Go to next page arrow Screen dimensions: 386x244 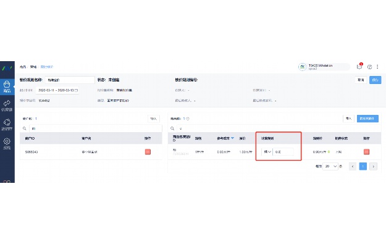coord(373,166)
